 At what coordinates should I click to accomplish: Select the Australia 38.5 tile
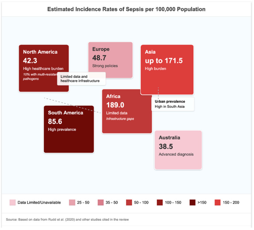pyautogui.click(x=178, y=150)
